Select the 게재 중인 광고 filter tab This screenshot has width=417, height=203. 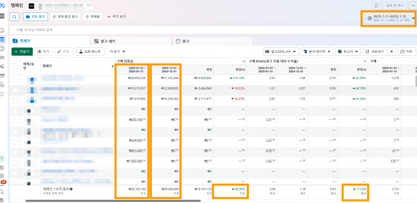coord(65,16)
